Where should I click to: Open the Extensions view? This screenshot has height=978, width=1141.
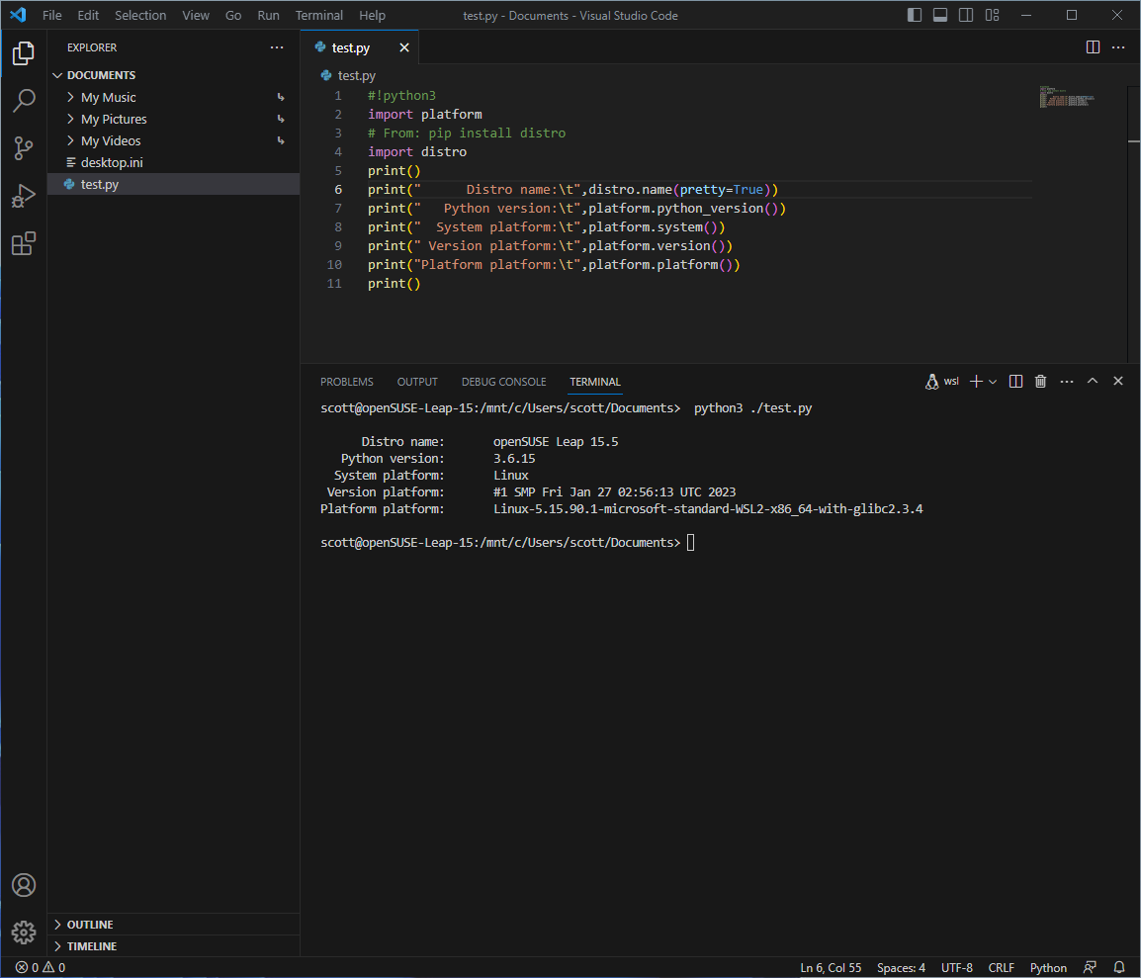coord(24,243)
